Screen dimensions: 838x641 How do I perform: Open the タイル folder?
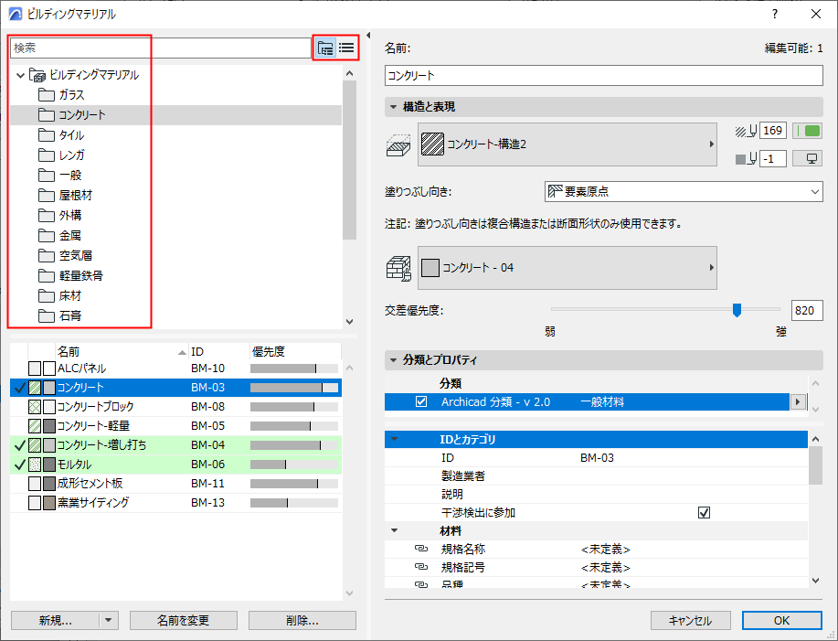[x=61, y=135]
